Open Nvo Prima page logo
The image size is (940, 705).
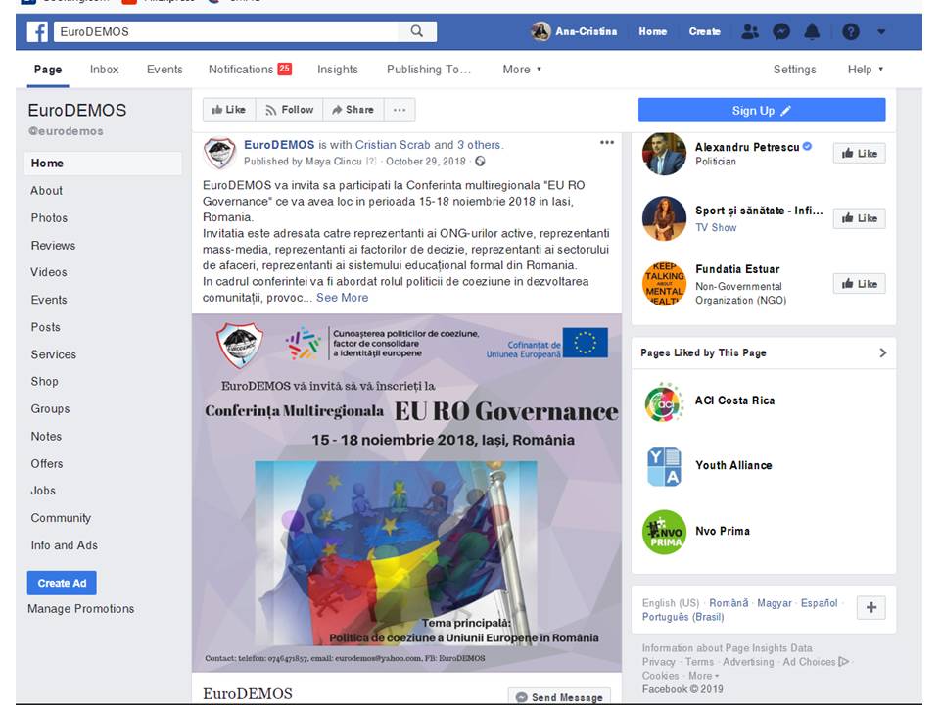pos(664,532)
